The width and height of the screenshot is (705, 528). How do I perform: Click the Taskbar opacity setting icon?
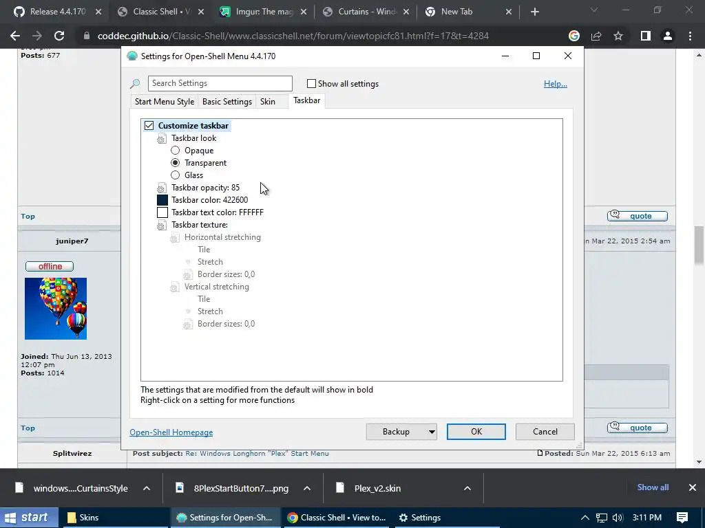click(162, 188)
